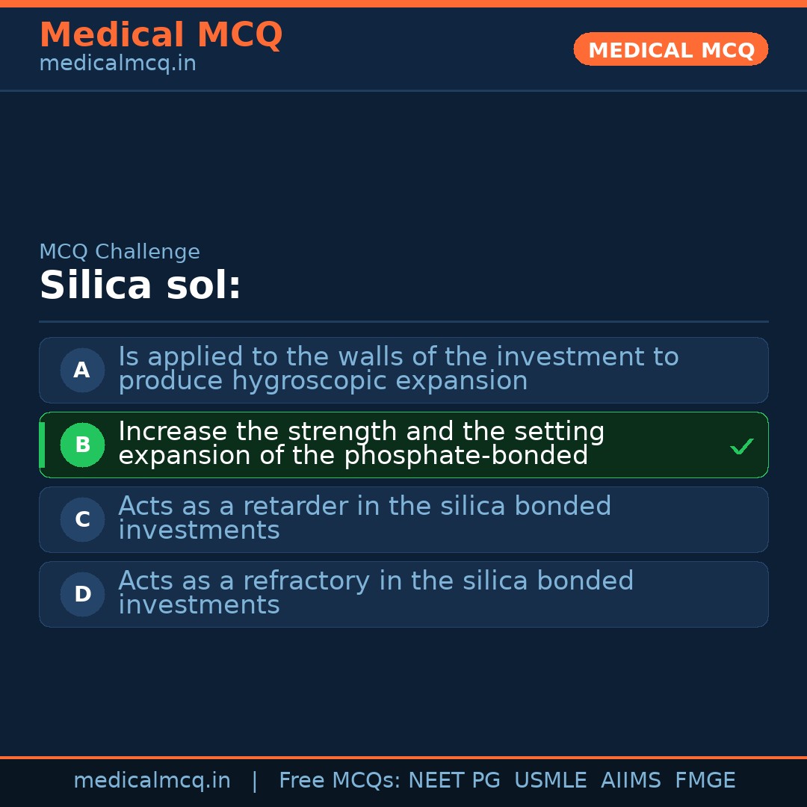
Task: Click the letter D circle badge
Action: point(82,594)
